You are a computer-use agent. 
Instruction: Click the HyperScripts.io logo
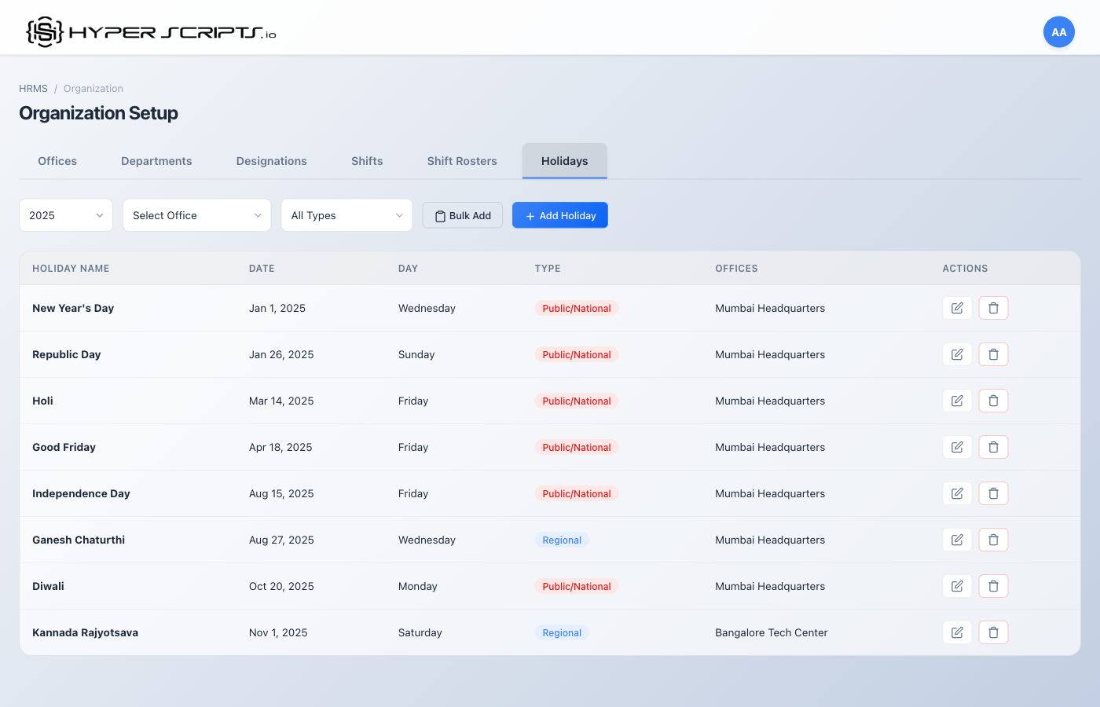(x=151, y=32)
